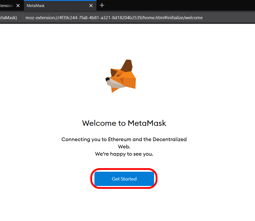Open a new browser tab with plus icon
The width and height of the screenshot is (255, 221).
point(102,5)
